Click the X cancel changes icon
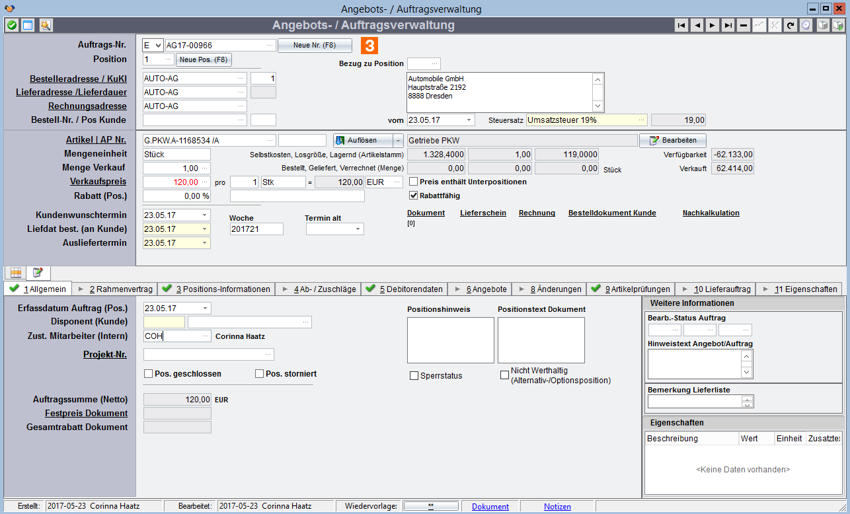Viewport: 850px width, 514px height. coord(775,25)
